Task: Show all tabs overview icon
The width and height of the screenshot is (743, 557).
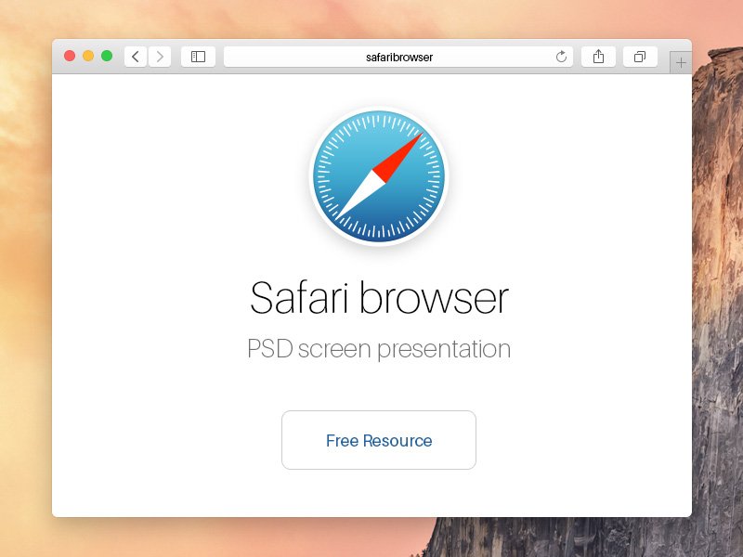Action: (640, 57)
